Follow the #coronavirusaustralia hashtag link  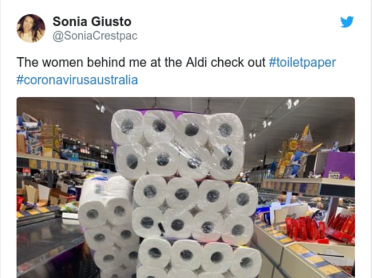77,80
